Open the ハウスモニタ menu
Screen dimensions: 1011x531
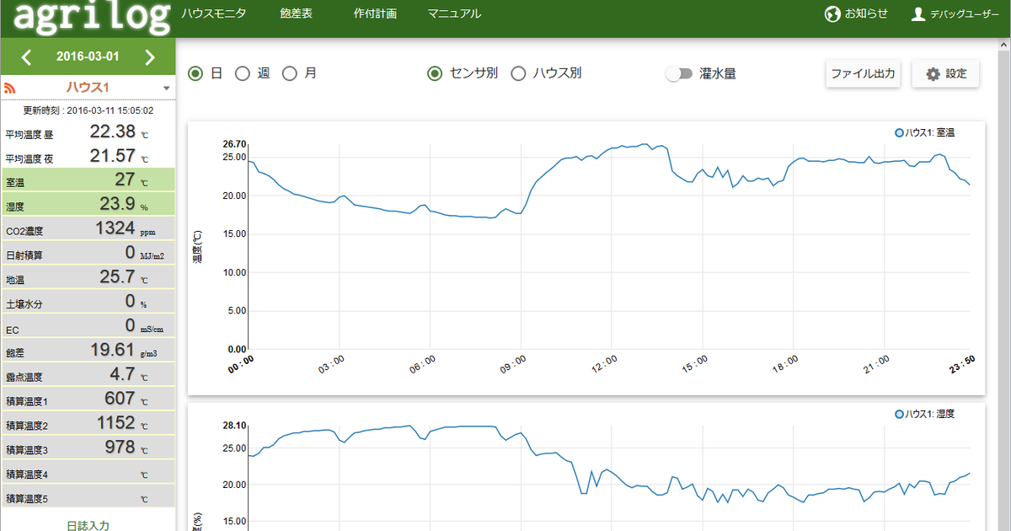(x=213, y=13)
